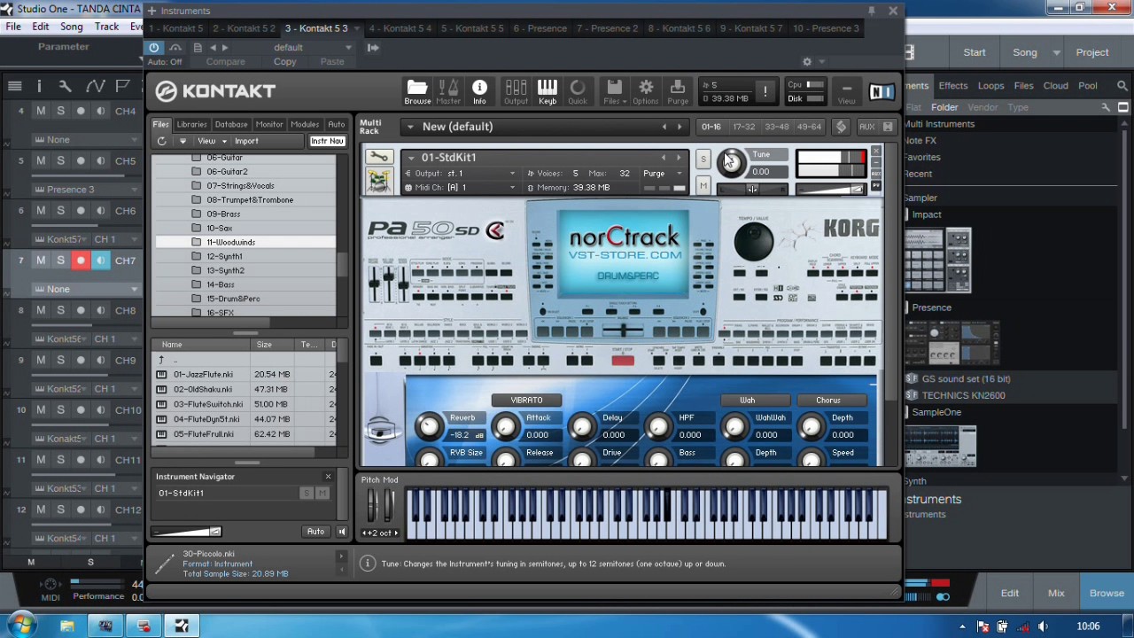Viewport: 1134px width, 638px height.
Task: Open the Libraries tab
Action: [x=191, y=125]
